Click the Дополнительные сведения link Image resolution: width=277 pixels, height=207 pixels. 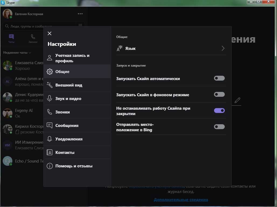point(181,200)
